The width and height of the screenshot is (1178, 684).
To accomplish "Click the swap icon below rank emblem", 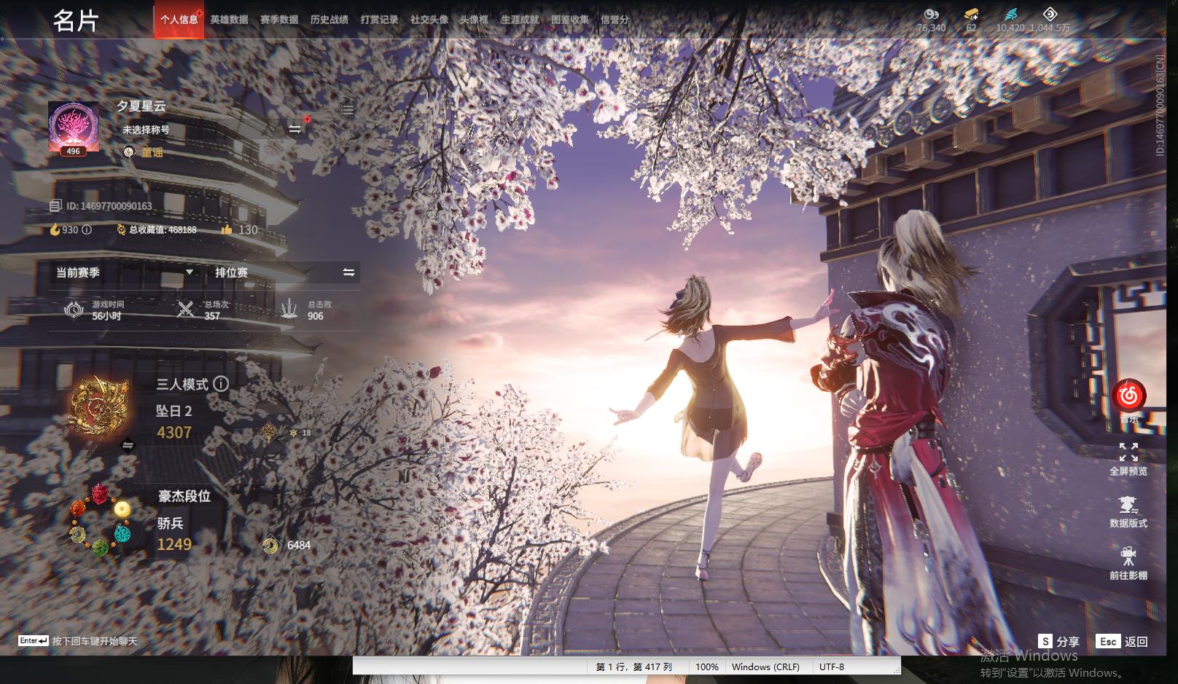I will pos(128,445).
